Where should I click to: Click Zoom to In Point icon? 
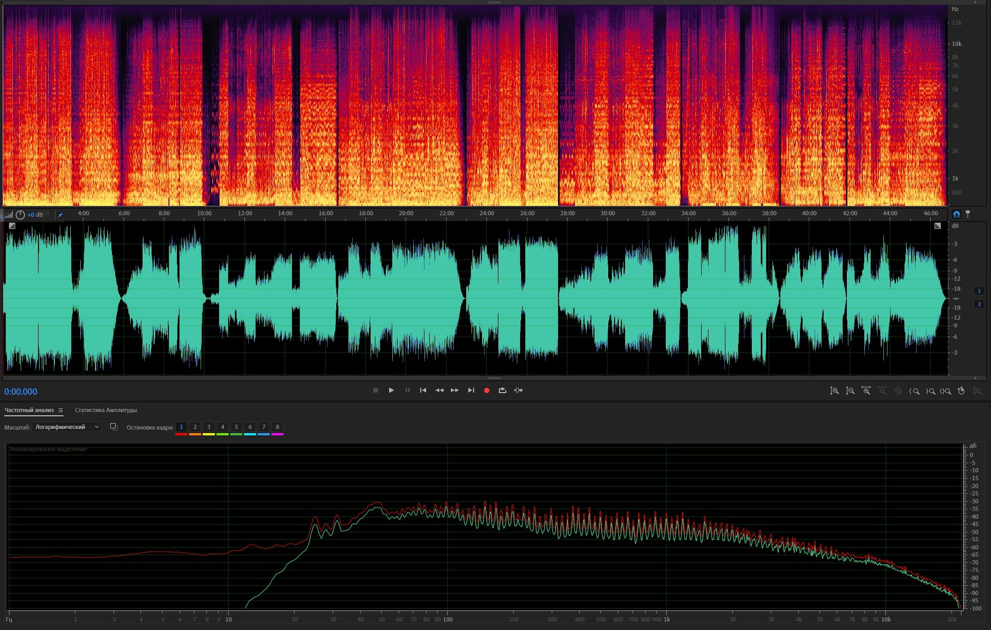click(x=914, y=391)
